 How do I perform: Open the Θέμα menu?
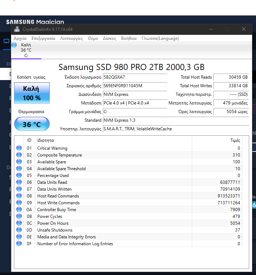tap(93, 38)
